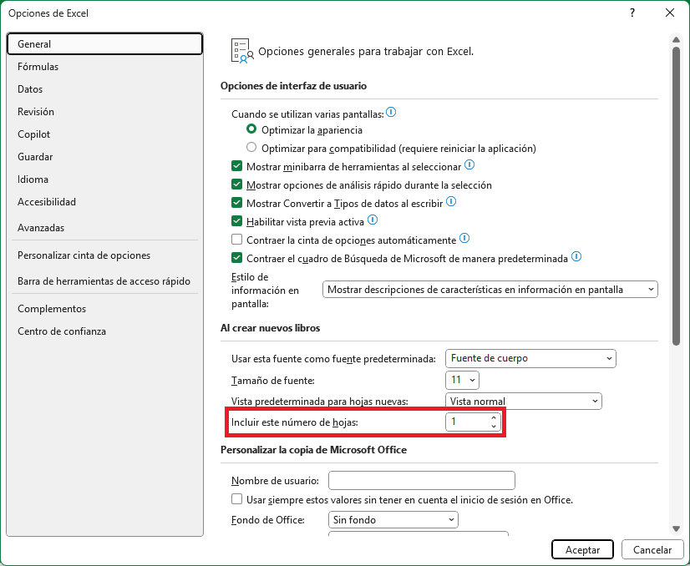Screen dimensions: 690x566
Task: Open the Datos category
Action: (x=104, y=88)
